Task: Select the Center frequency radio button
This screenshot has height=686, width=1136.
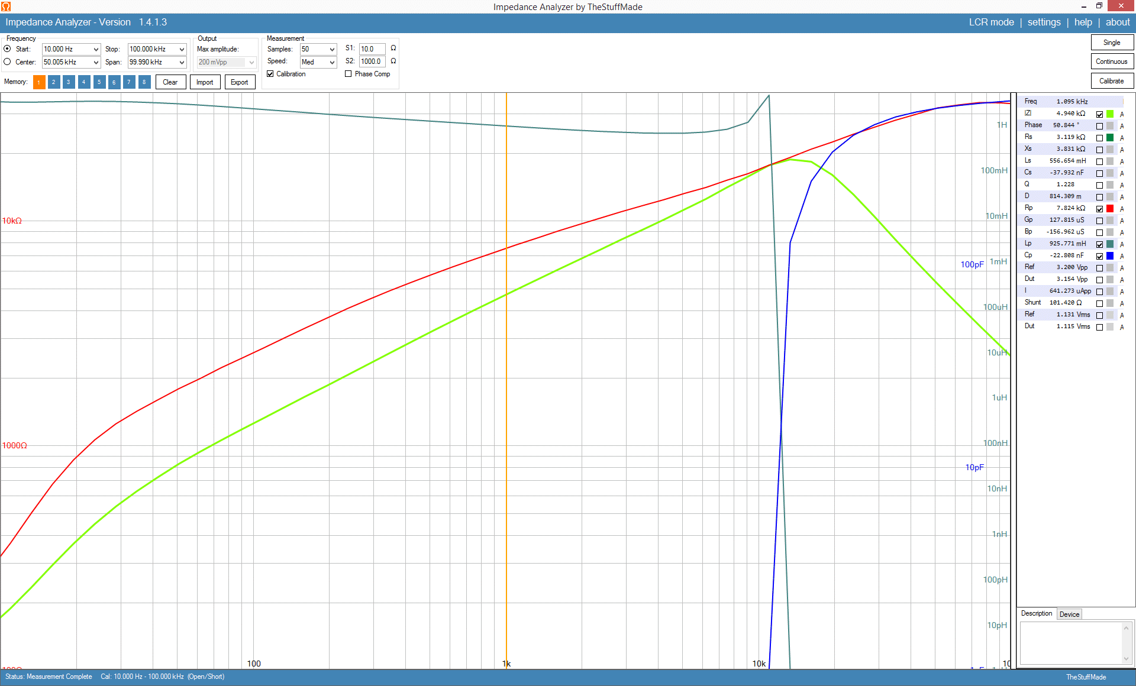Action: tap(8, 62)
